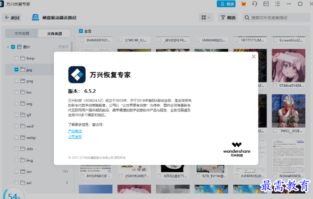Check the 0744ca01404... file checkbox
The width and height of the screenshot is (313, 199).
(x=275, y=85)
